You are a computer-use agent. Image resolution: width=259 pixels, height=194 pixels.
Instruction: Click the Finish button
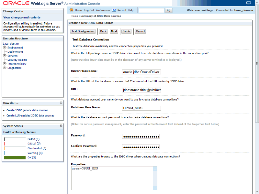coord(126,31)
